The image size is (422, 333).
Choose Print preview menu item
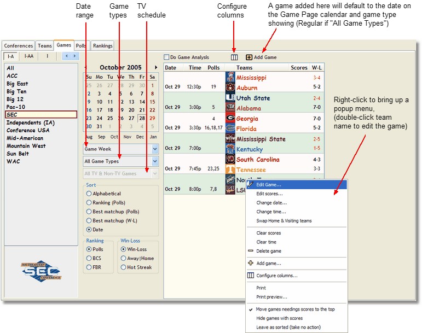point(297,297)
